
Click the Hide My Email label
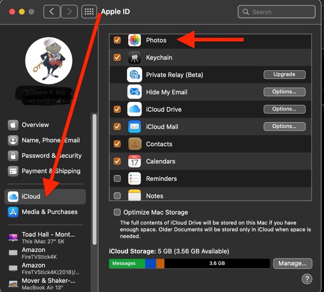coord(167,92)
